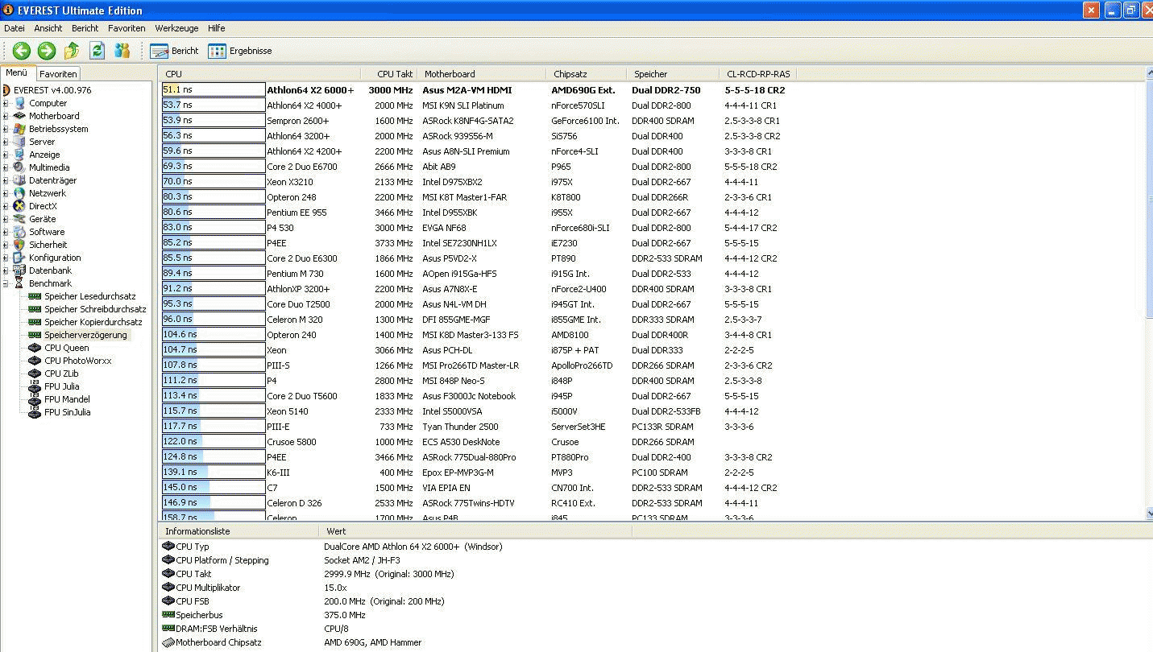Click the results list vertical scrollbar
Image resolution: width=1153 pixels, height=652 pixels.
click(1148, 294)
